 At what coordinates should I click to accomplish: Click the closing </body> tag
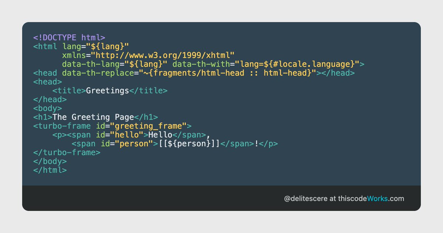(x=50, y=161)
